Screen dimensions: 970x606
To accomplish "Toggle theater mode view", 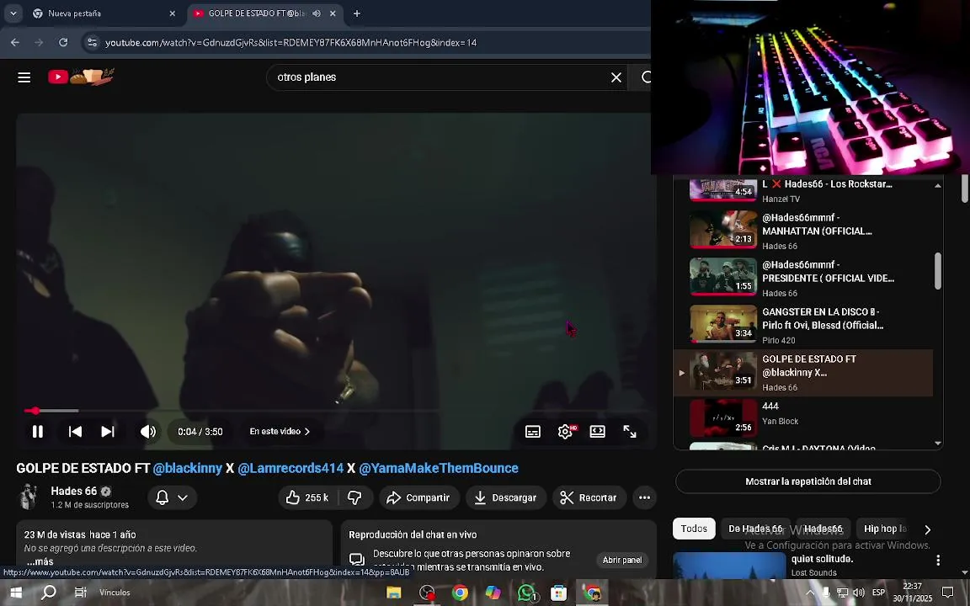I will 598,432.
